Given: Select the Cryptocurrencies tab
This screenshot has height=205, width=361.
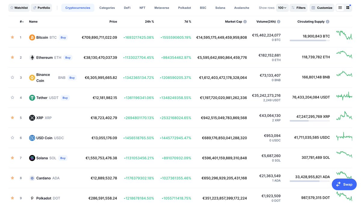Looking at the screenshot, I should (78, 8).
